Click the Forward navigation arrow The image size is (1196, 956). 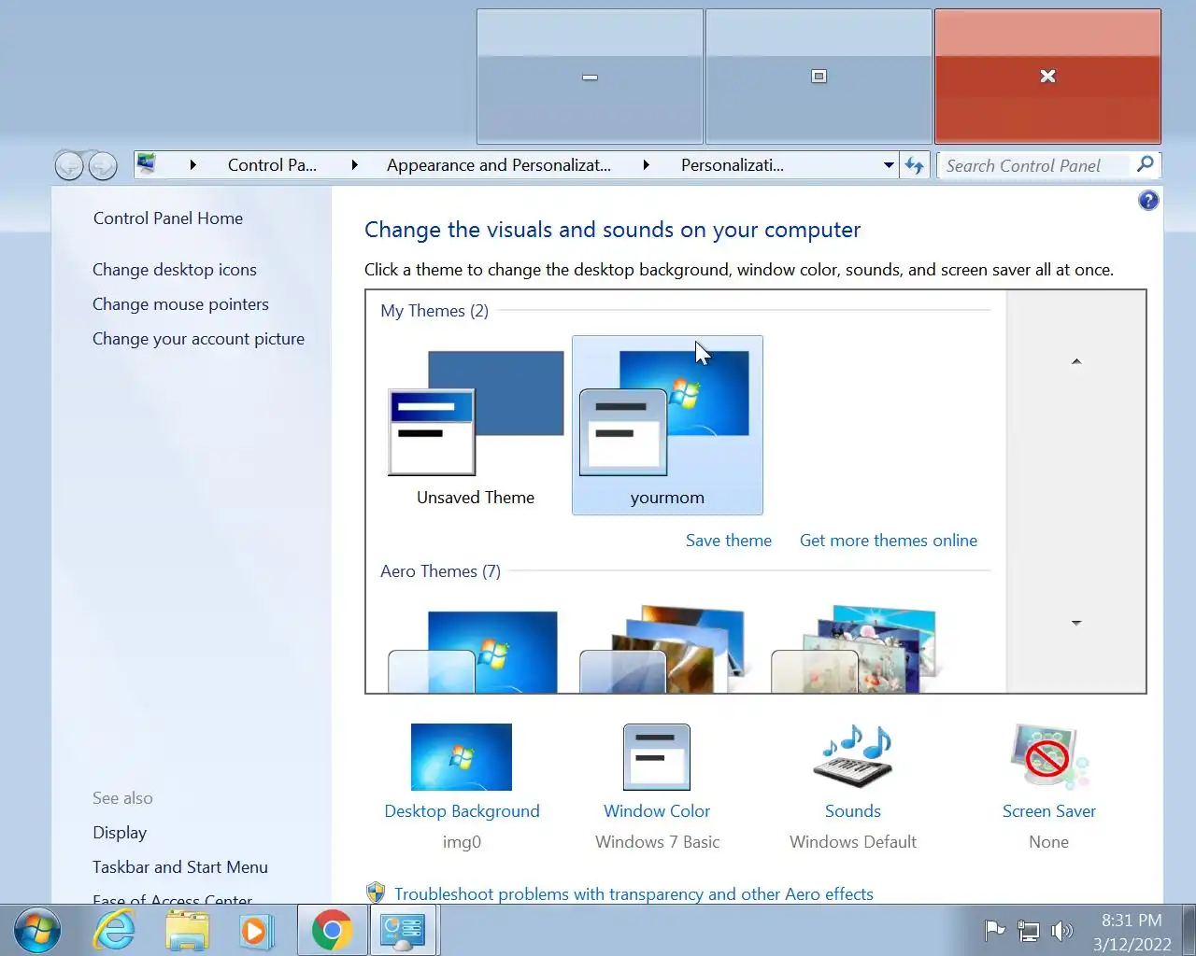[x=103, y=165]
